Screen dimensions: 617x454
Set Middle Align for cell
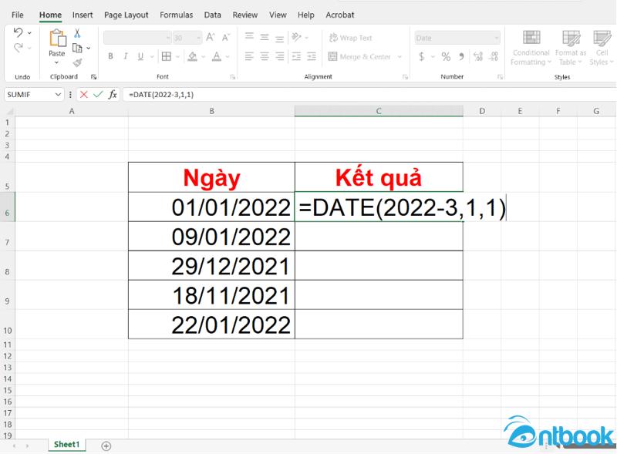click(265, 37)
